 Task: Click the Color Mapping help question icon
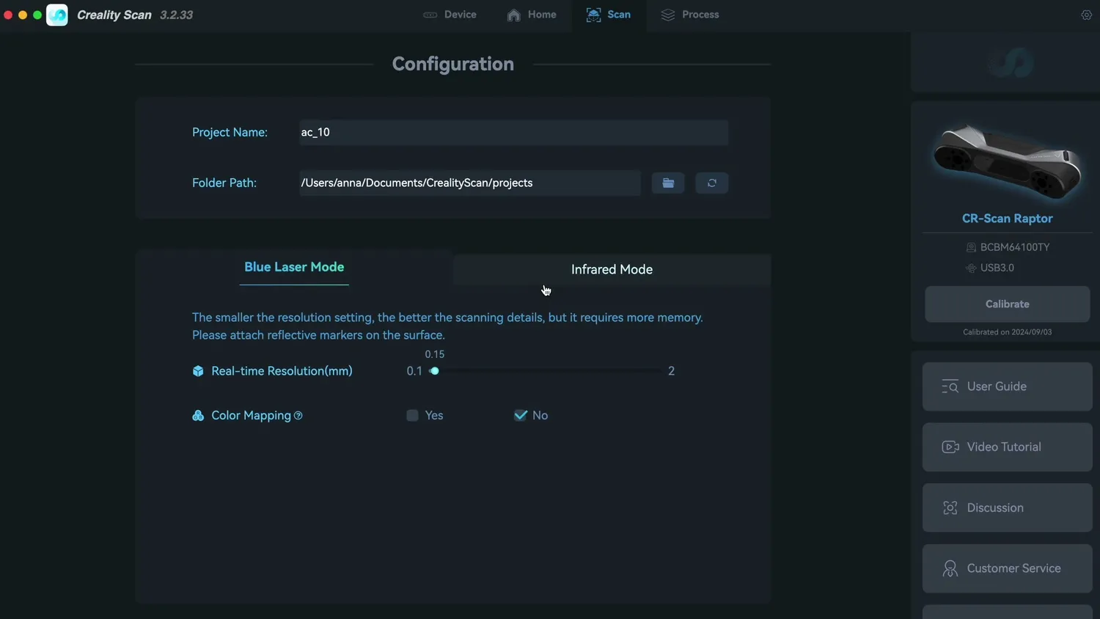(x=298, y=416)
